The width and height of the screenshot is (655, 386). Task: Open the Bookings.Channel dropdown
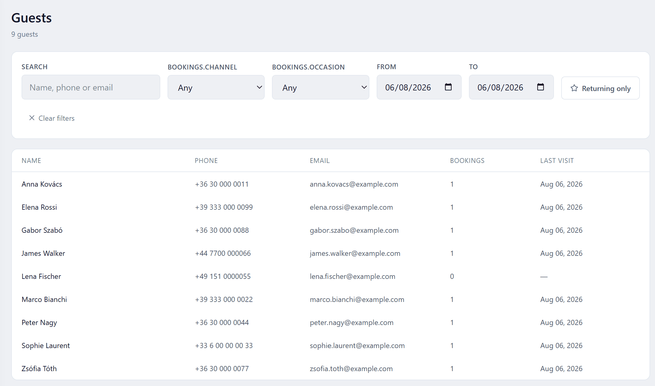coord(216,87)
